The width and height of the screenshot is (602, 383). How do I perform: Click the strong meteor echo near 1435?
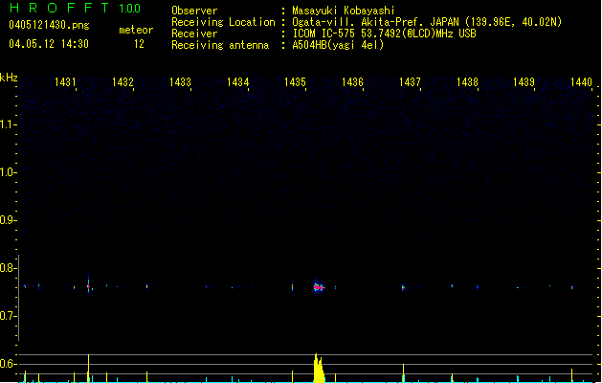click(318, 286)
